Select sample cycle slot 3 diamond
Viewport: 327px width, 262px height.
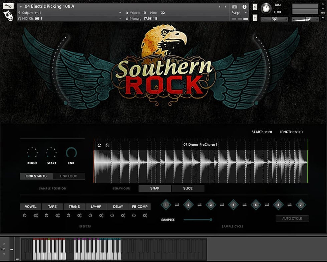coord(211,205)
